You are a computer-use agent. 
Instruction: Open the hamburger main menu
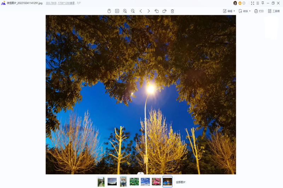(258, 3)
